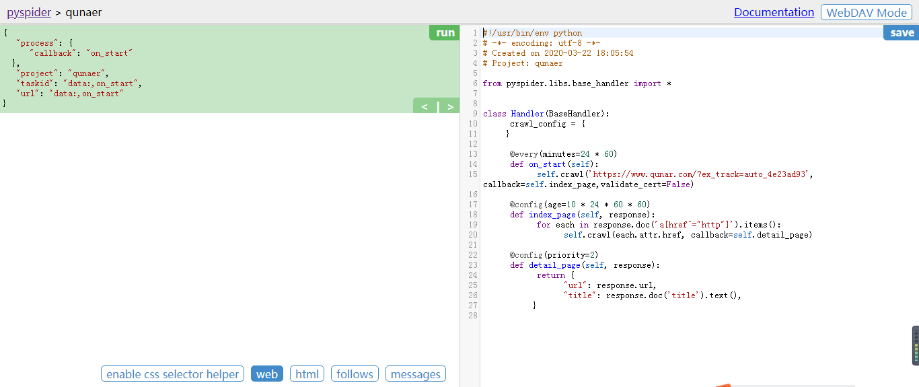Screen dimensions: 919x387
Task: Click the "@config(priority=2)" line
Action: point(554,255)
